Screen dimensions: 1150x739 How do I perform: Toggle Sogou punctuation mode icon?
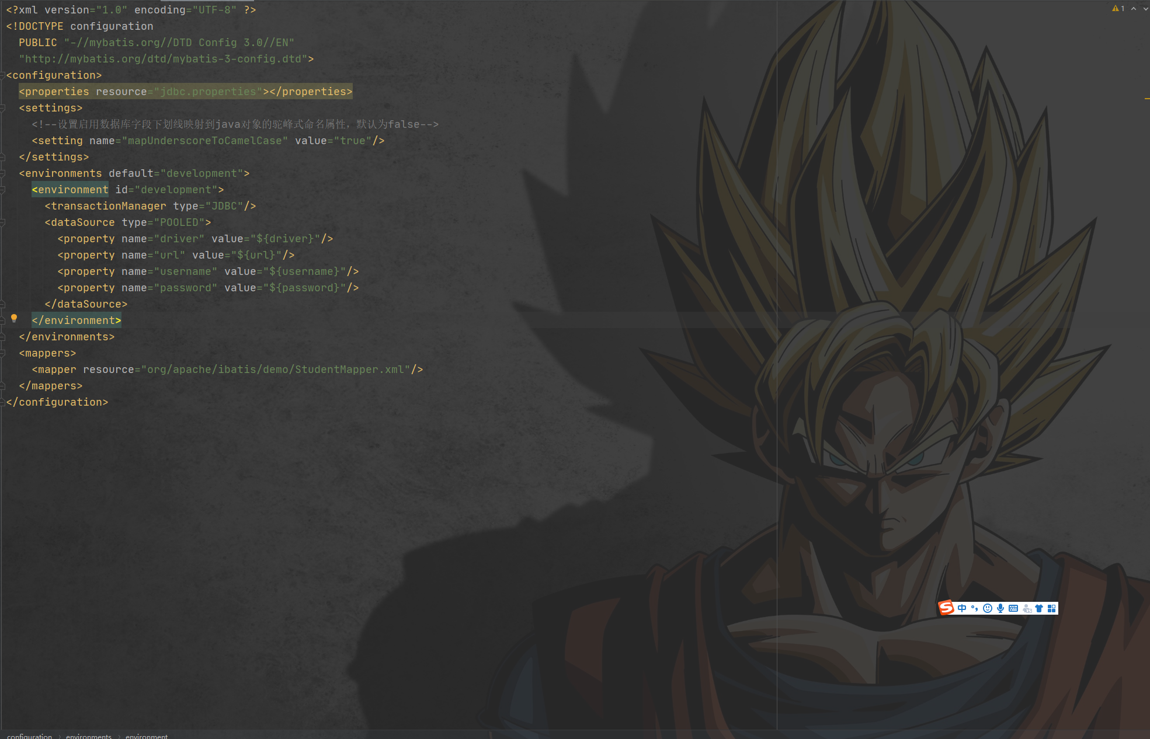974,608
